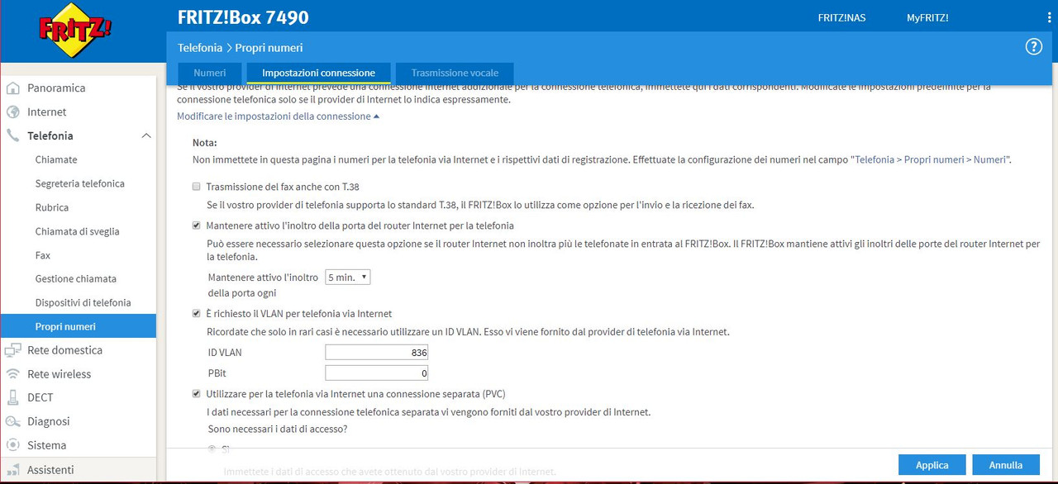Collapse the Telefonia menu chevron

click(146, 135)
